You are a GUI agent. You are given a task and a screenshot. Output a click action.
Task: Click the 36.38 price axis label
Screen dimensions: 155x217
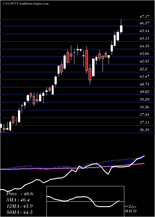pos(144,130)
